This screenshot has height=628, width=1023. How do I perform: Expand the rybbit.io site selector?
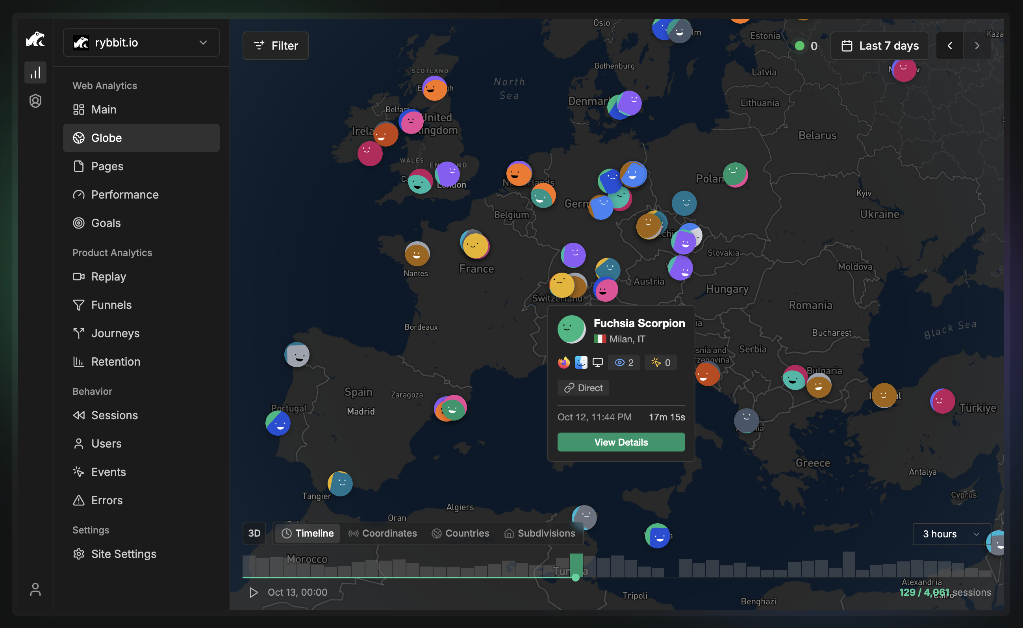pos(141,43)
